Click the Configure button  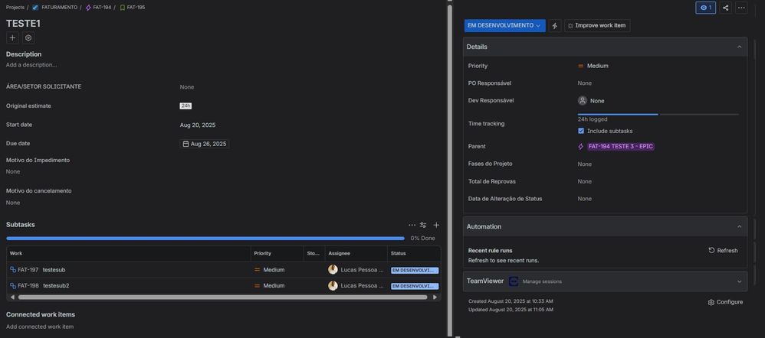tap(725, 302)
